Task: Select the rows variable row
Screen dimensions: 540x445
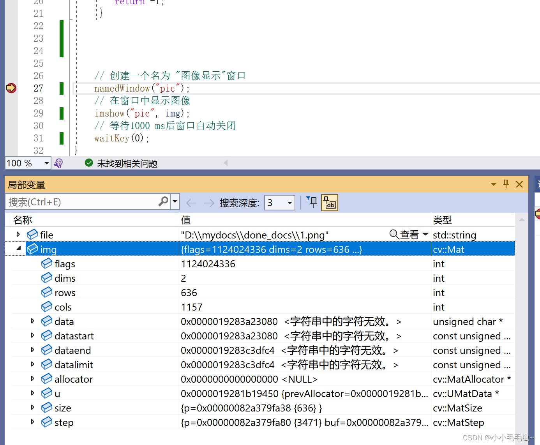Action: (263, 293)
